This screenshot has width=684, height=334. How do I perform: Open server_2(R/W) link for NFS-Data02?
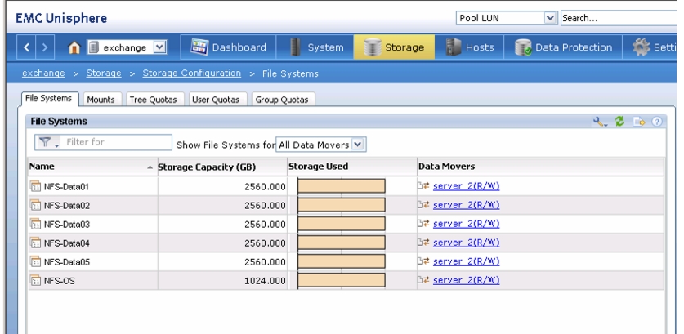[x=466, y=205]
